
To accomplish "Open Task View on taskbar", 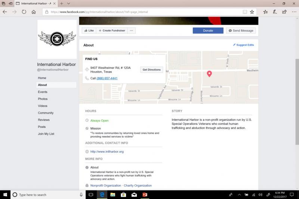I will click(x=91, y=195).
